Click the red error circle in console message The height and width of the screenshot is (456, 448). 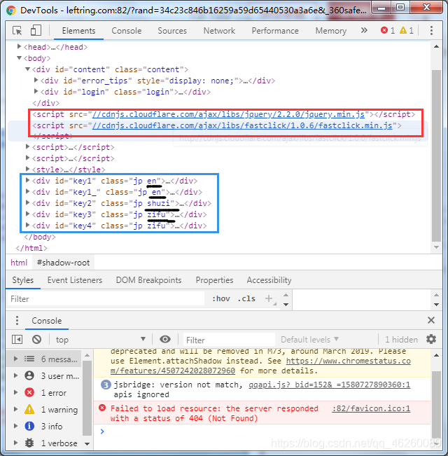tap(102, 408)
